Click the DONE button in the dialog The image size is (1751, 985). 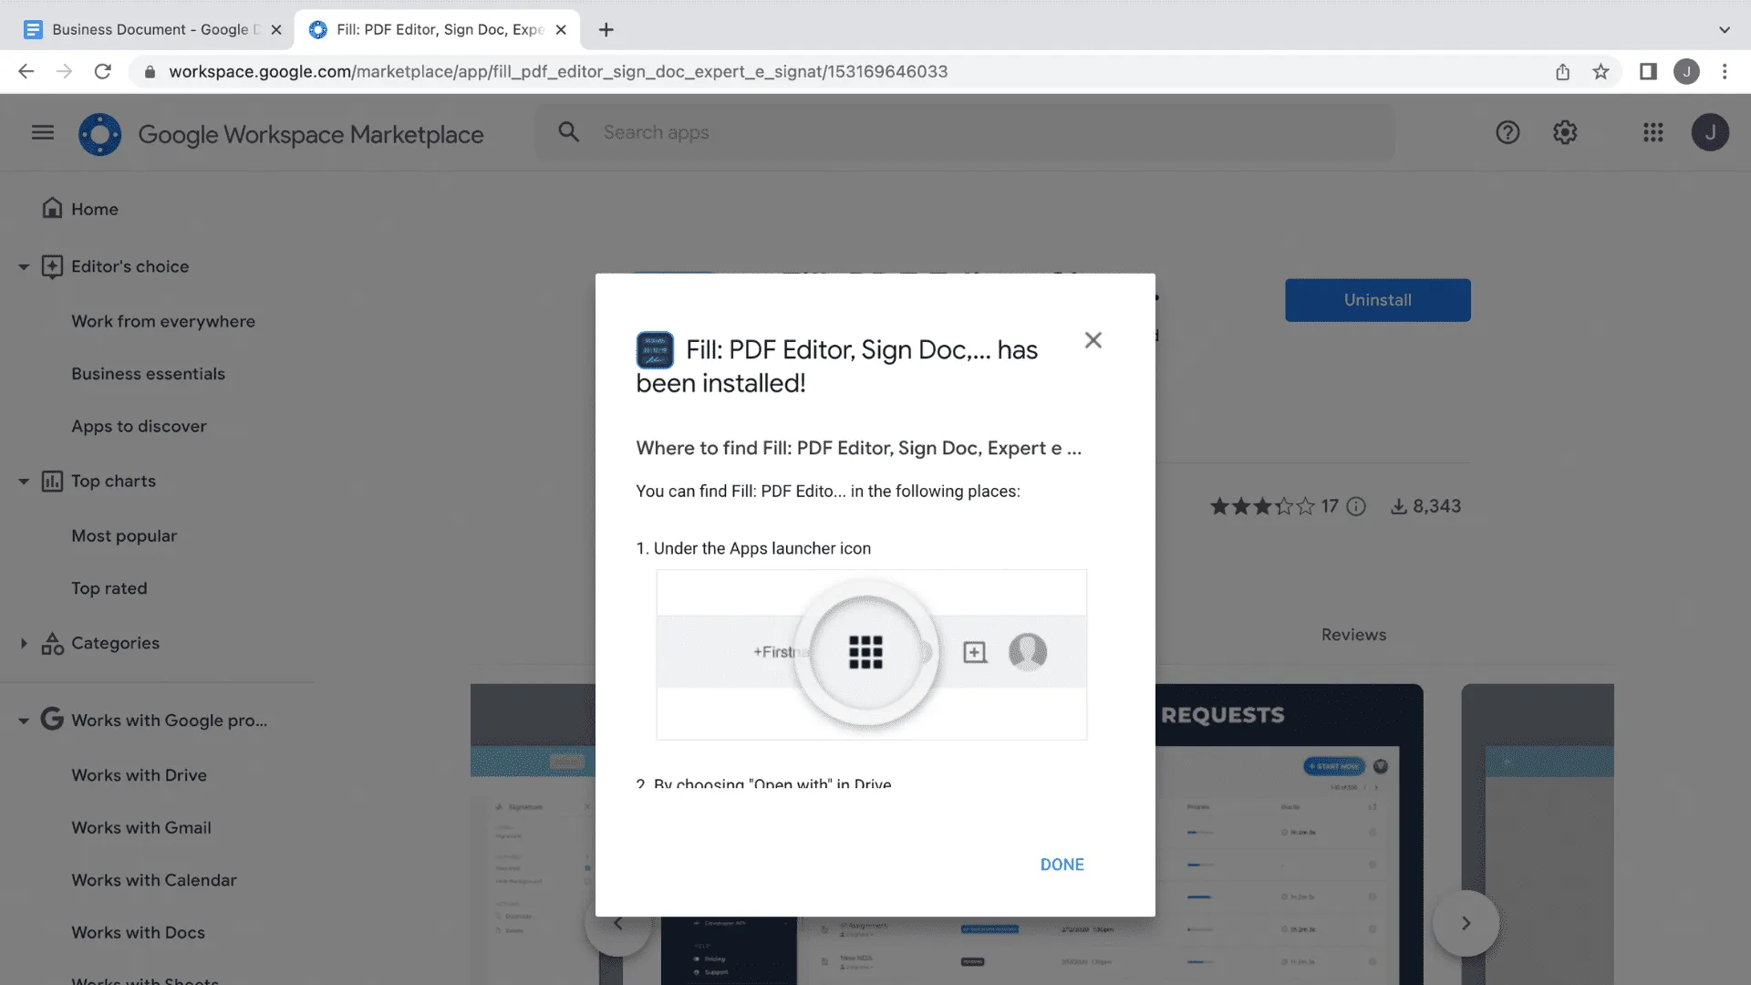click(x=1062, y=864)
